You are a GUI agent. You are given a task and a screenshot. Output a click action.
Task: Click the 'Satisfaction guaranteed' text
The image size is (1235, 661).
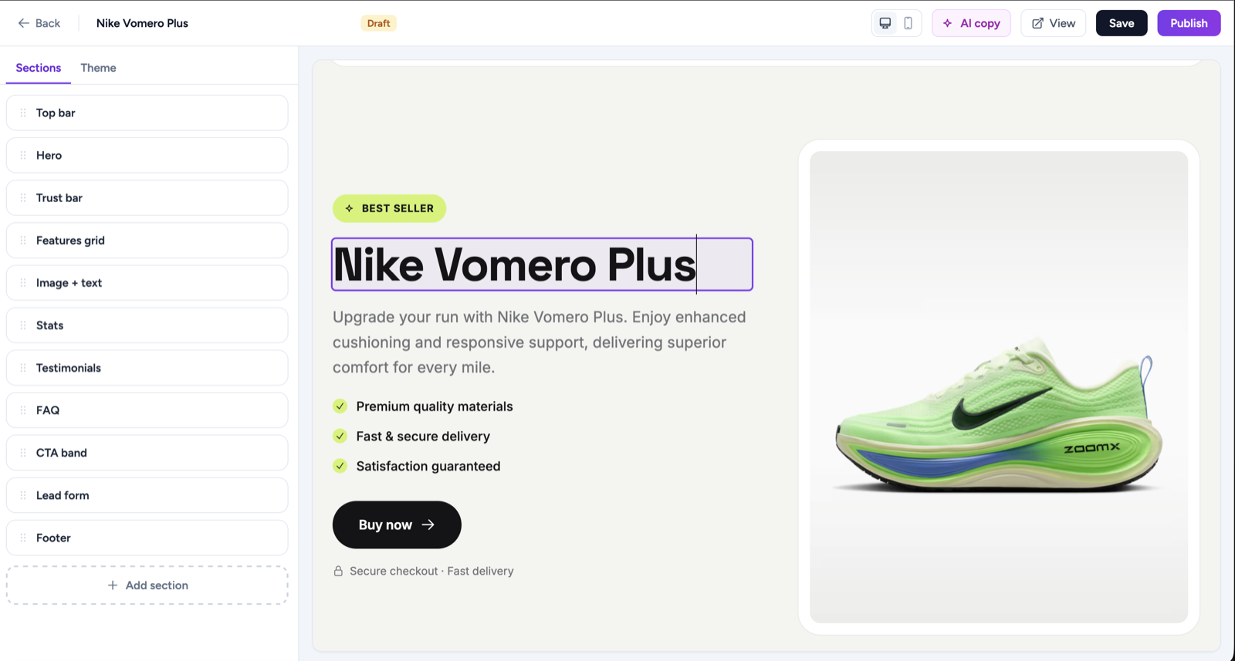pos(428,466)
